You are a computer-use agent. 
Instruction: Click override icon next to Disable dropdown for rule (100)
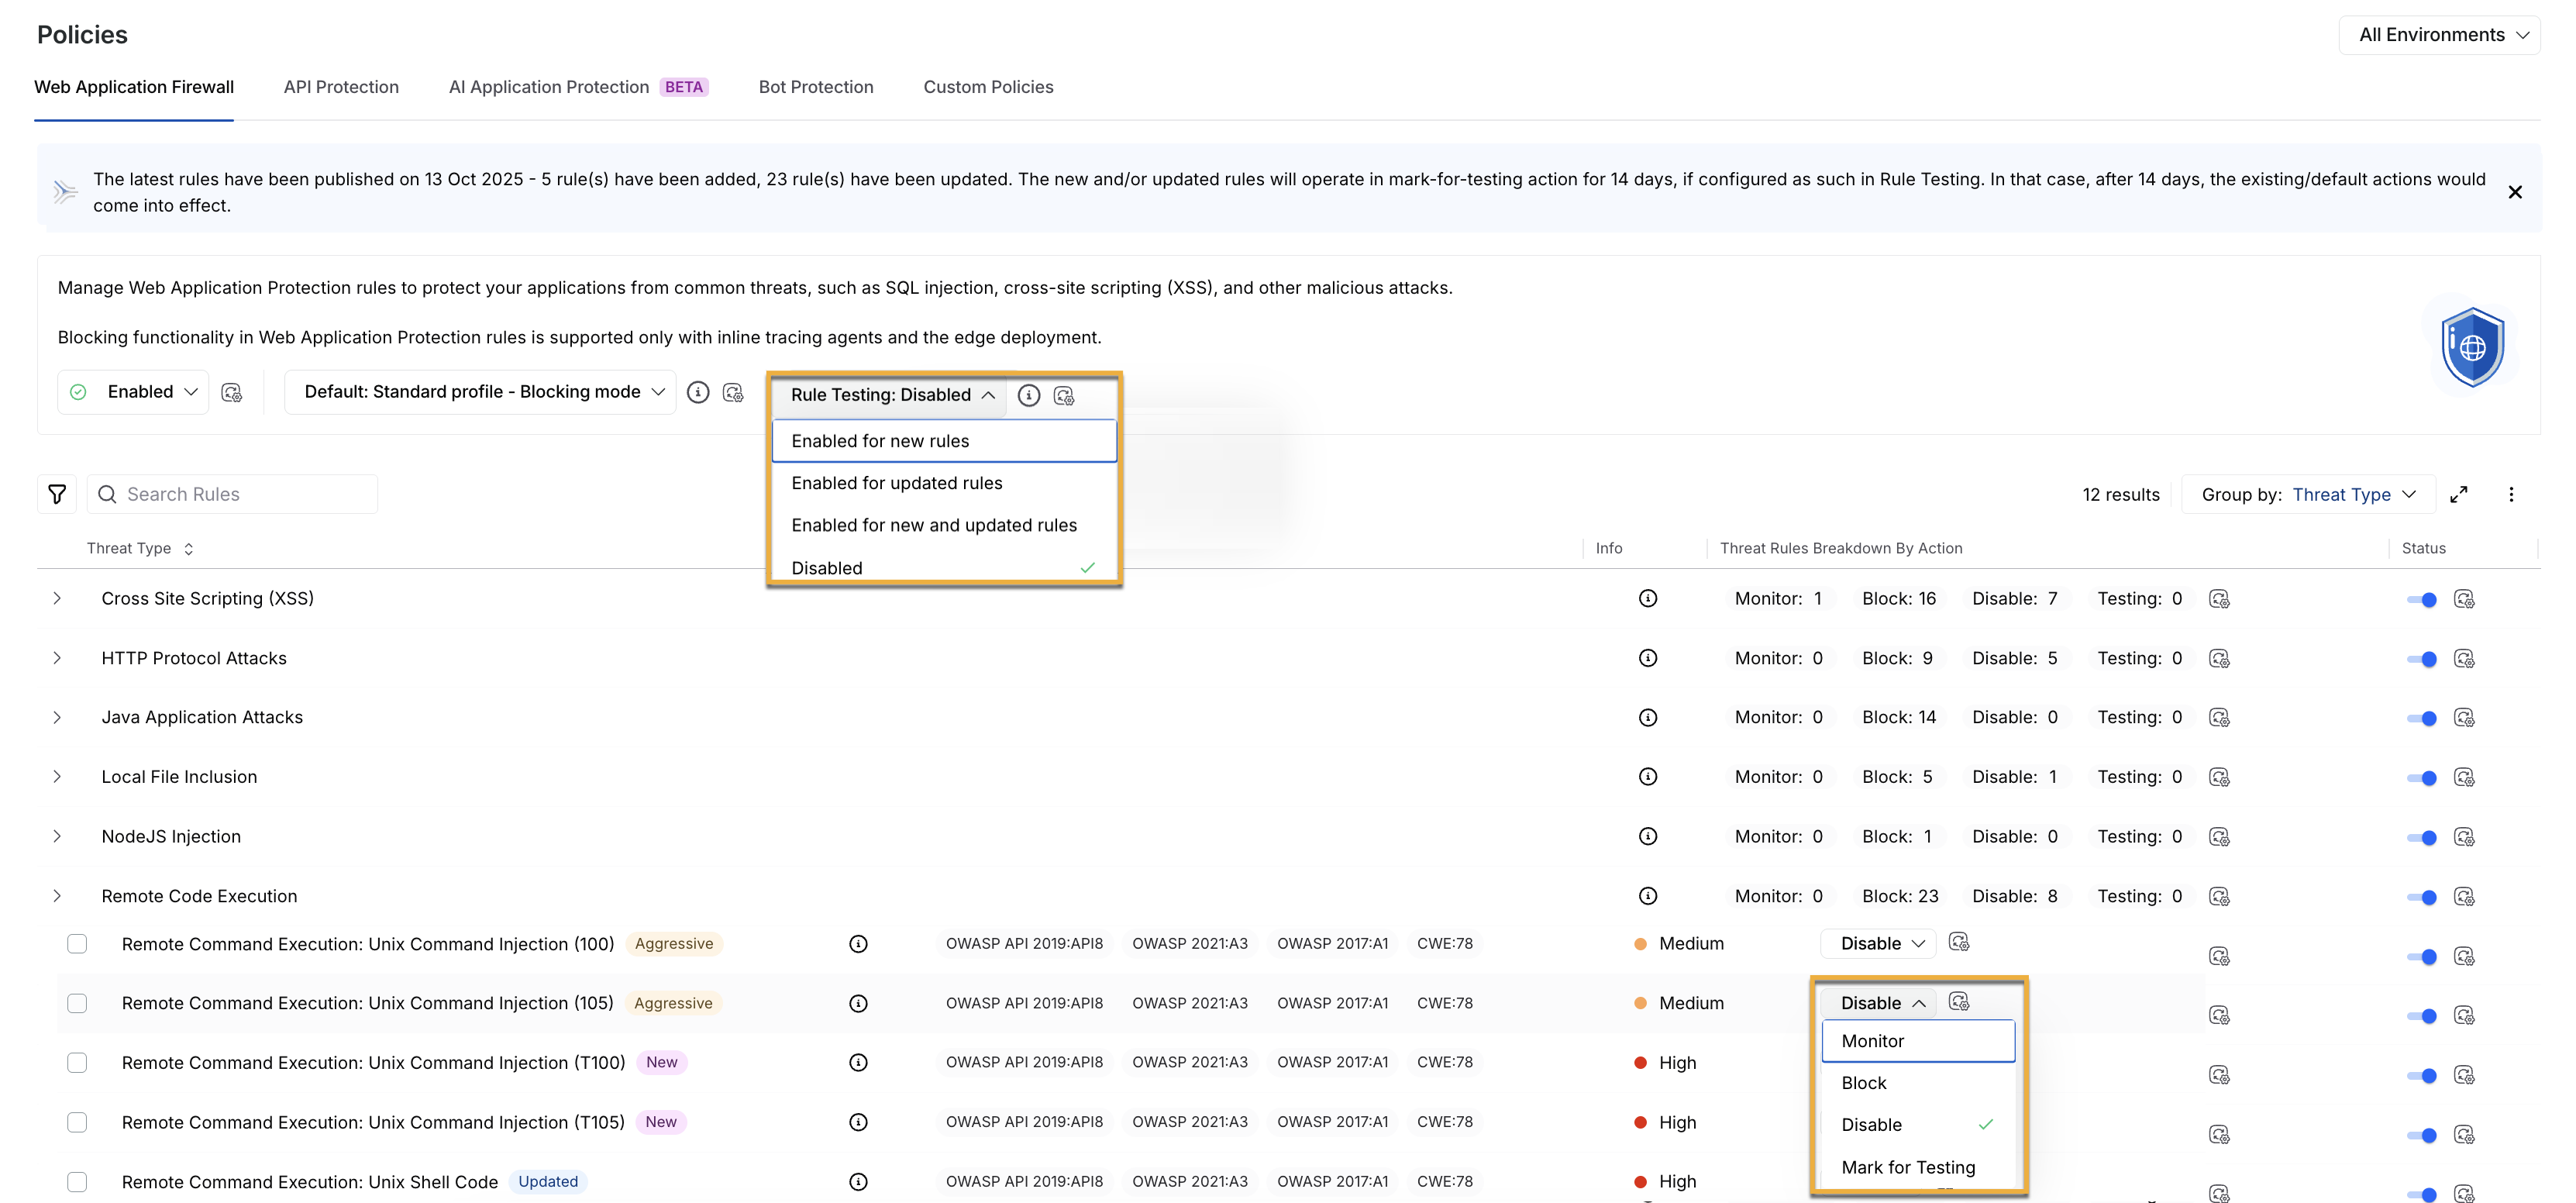click(1959, 942)
